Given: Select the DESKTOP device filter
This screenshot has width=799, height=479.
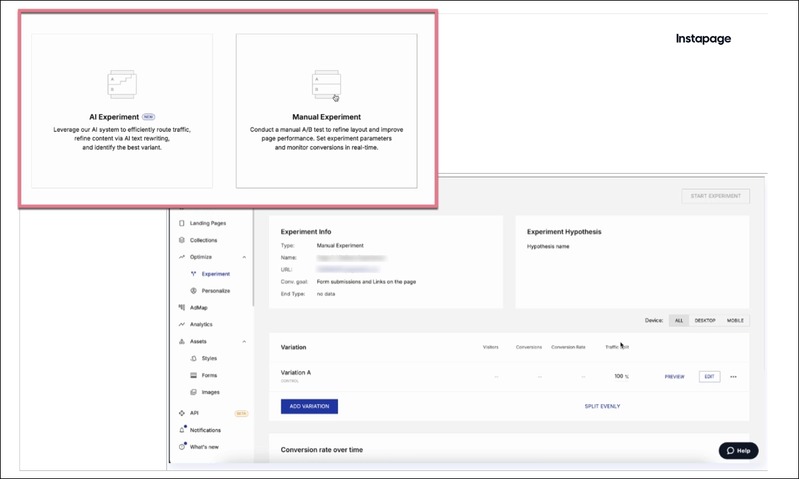Looking at the screenshot, I should tap(707, 320).
